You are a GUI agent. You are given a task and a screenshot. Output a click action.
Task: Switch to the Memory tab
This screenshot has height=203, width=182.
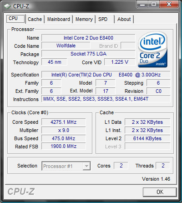(x=84, y=19)
